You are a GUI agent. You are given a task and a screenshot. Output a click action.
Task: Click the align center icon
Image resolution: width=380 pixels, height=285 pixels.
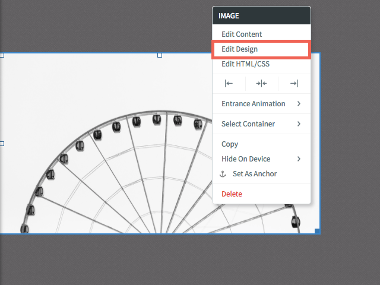pyautogui.click(x=261, y=84)
